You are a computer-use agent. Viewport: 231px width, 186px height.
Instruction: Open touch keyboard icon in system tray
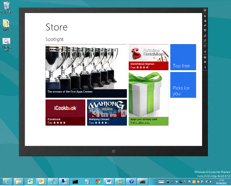(x=161, y=182)
